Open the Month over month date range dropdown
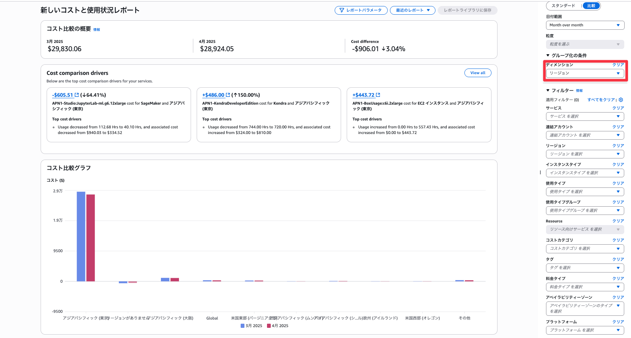Screen dimensions: 631x338 pyautogui.click(x=585, y=25)
